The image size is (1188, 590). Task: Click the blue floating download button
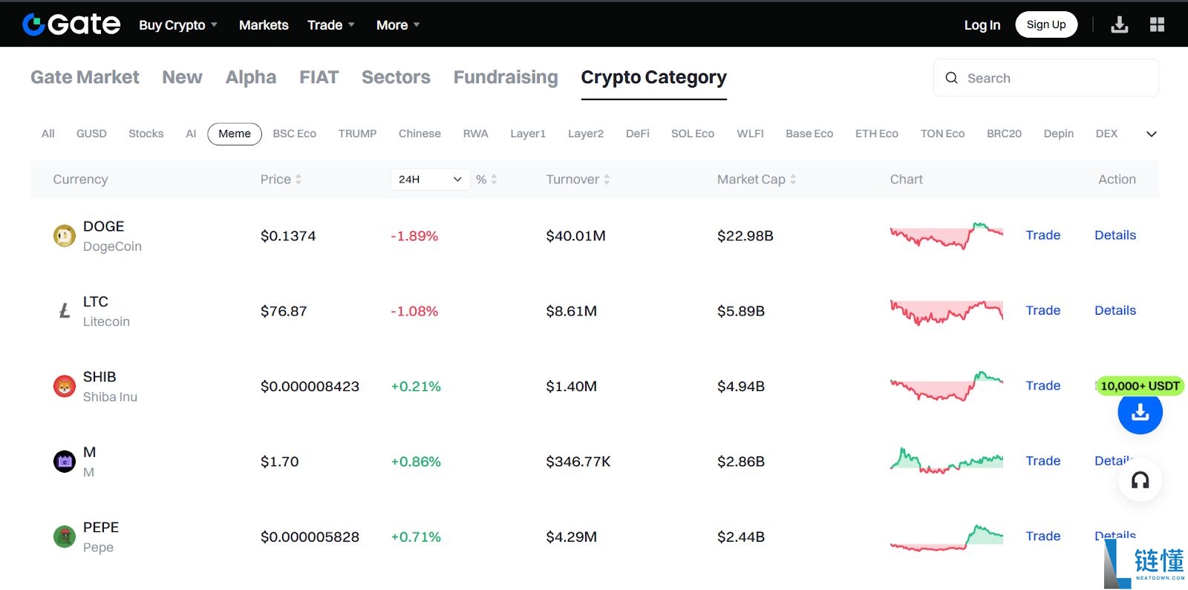(x=1140, y=413)
